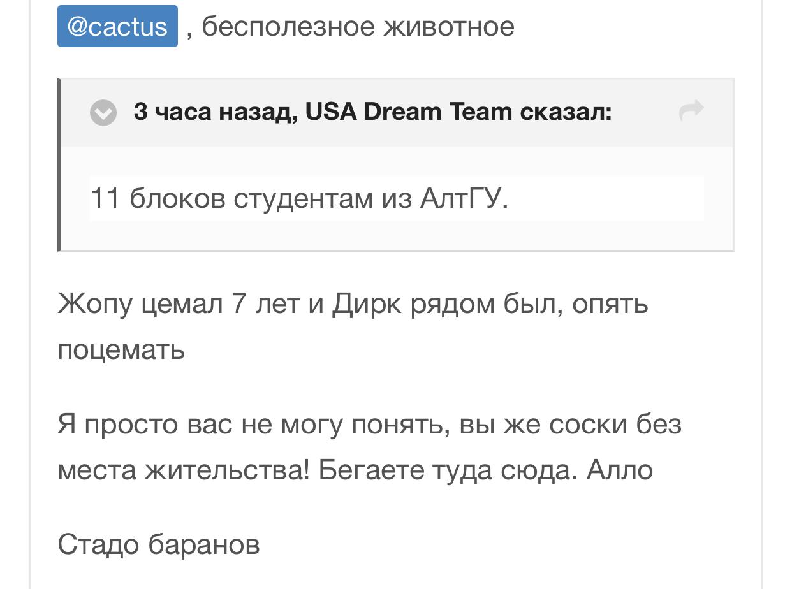792x589 pixels.
Task: Click the word "сказал:" in quote header
Action: pos(566,112)
